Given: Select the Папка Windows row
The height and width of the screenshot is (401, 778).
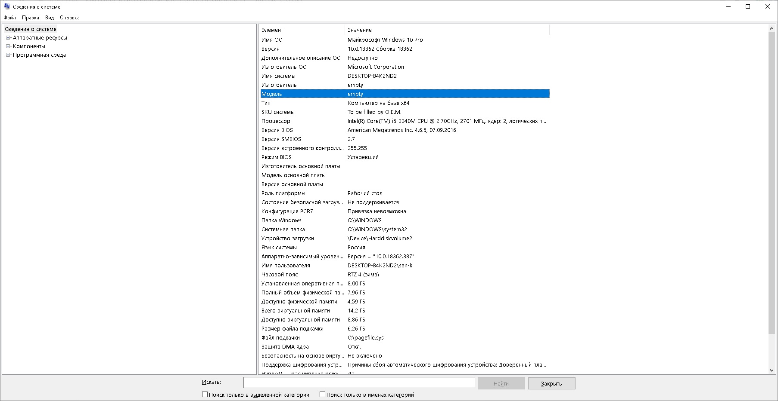Looking at the screenshot, I should click(405, 220).
